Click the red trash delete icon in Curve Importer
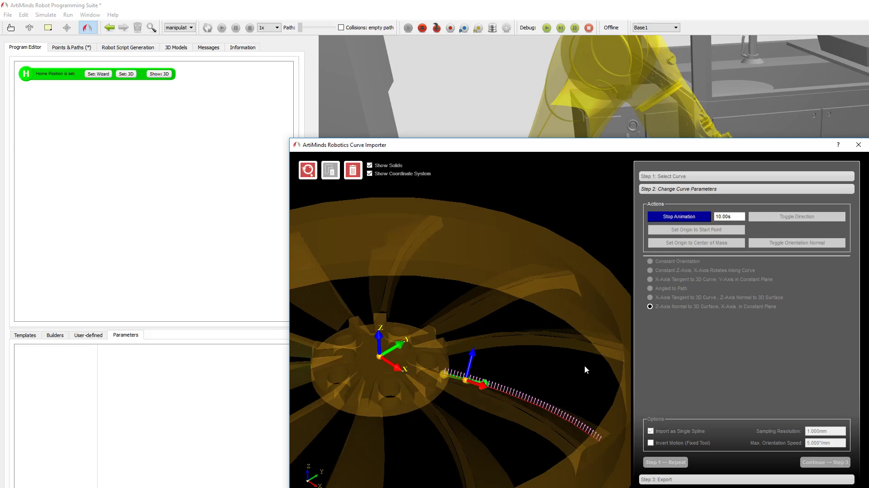 pyautogui.click(x=353, y=170)
